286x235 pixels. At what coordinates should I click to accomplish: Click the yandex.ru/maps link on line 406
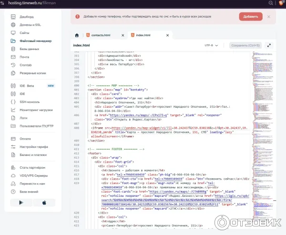[138, 115]
